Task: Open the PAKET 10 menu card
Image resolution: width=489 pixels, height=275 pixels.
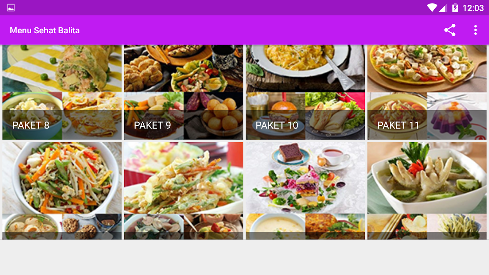Action: point(305,92)
